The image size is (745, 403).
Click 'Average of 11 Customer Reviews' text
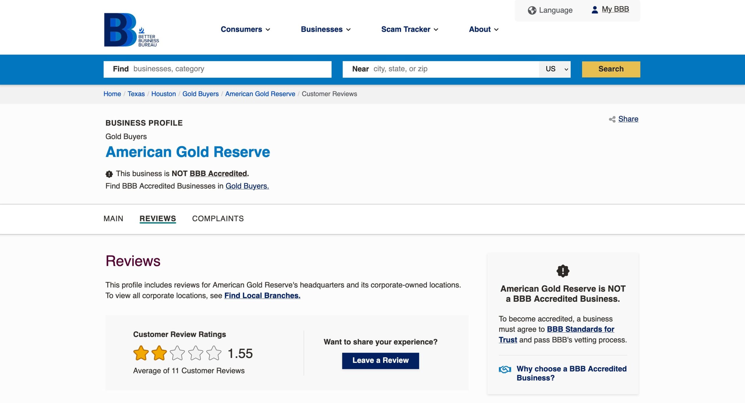[x=189, y=371]
